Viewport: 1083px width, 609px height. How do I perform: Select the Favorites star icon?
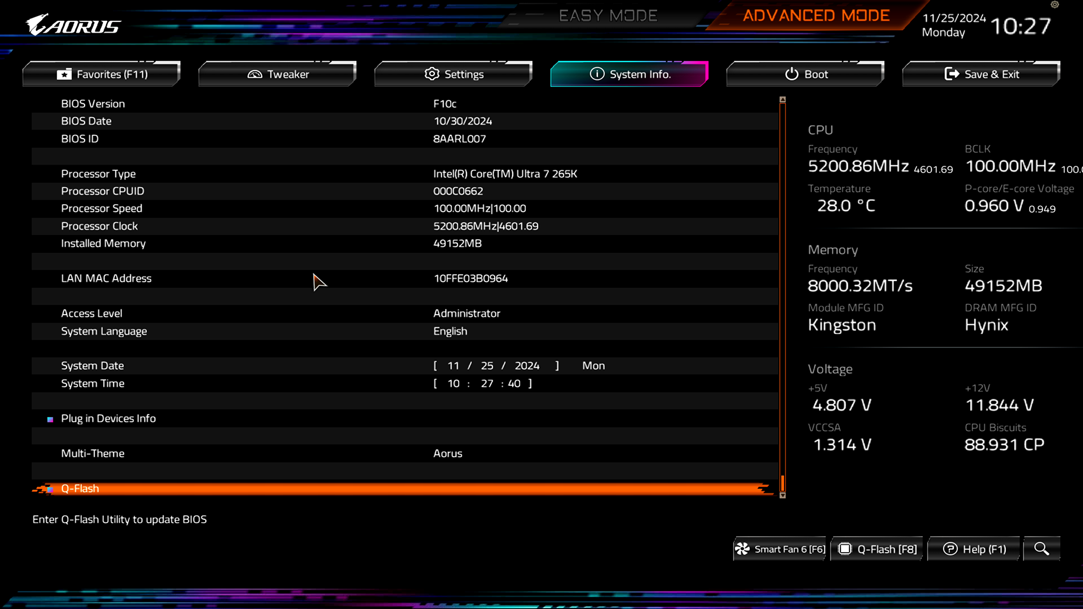[x=64, y=74]
